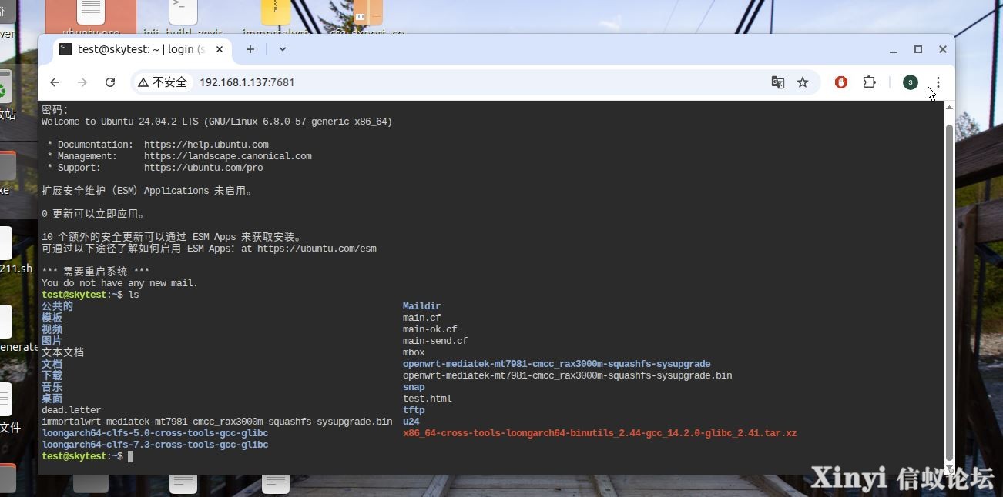This screenshot has width=1003, height=497.
Task: Click the 音乐 directory name
Action: [52, 387]
